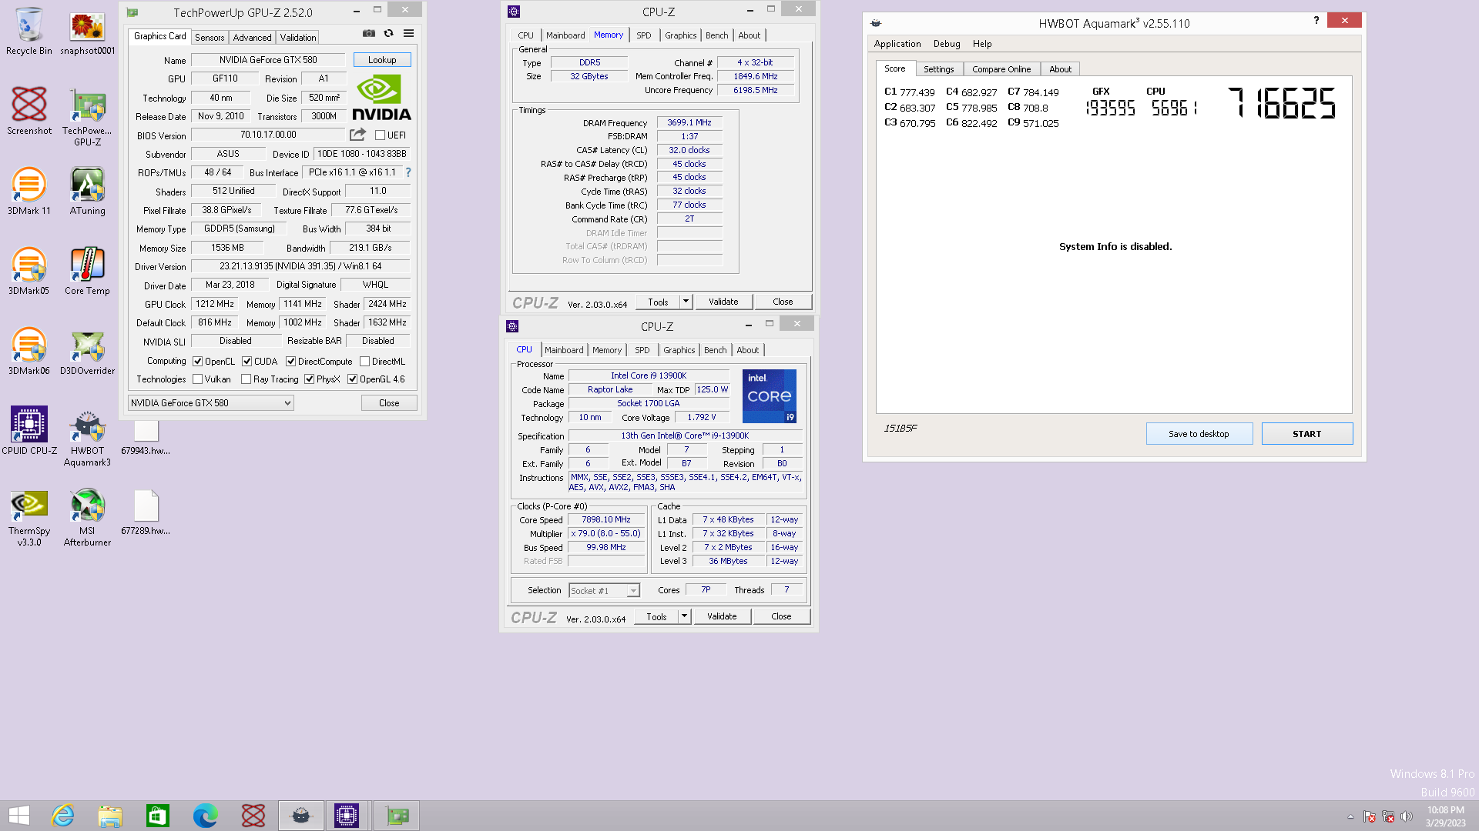
Task: Open the SPD tab in CPU-Z Memory window
Action: pos(643,35)
